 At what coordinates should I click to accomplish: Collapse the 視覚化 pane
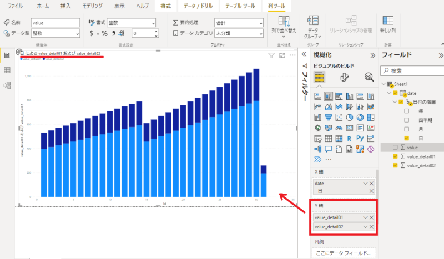pyautogui.click(x=373, y=55)
